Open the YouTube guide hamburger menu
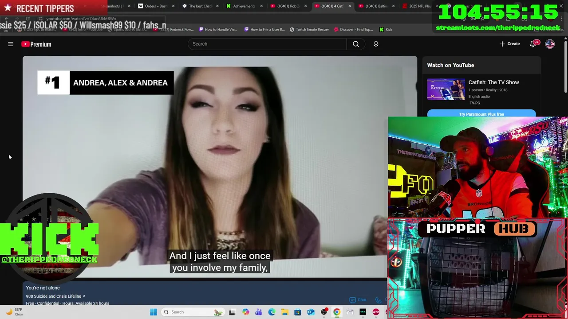The height and width of the screenshot is (319, 568). 11,44
